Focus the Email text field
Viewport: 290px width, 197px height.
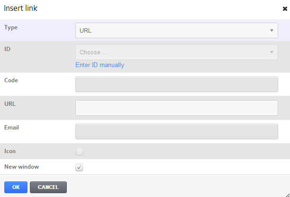click(177, 131)
